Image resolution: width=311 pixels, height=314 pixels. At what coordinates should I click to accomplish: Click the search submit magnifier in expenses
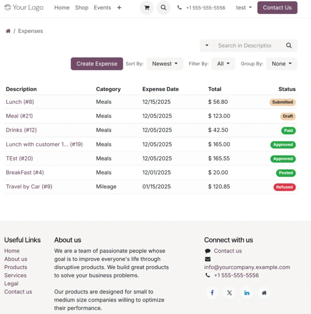tap(289, 46)
